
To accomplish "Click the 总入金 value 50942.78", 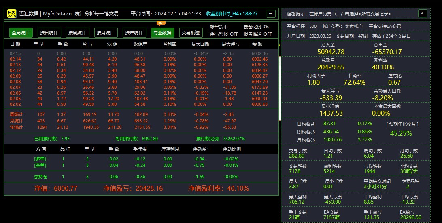I will click(331, 52).
